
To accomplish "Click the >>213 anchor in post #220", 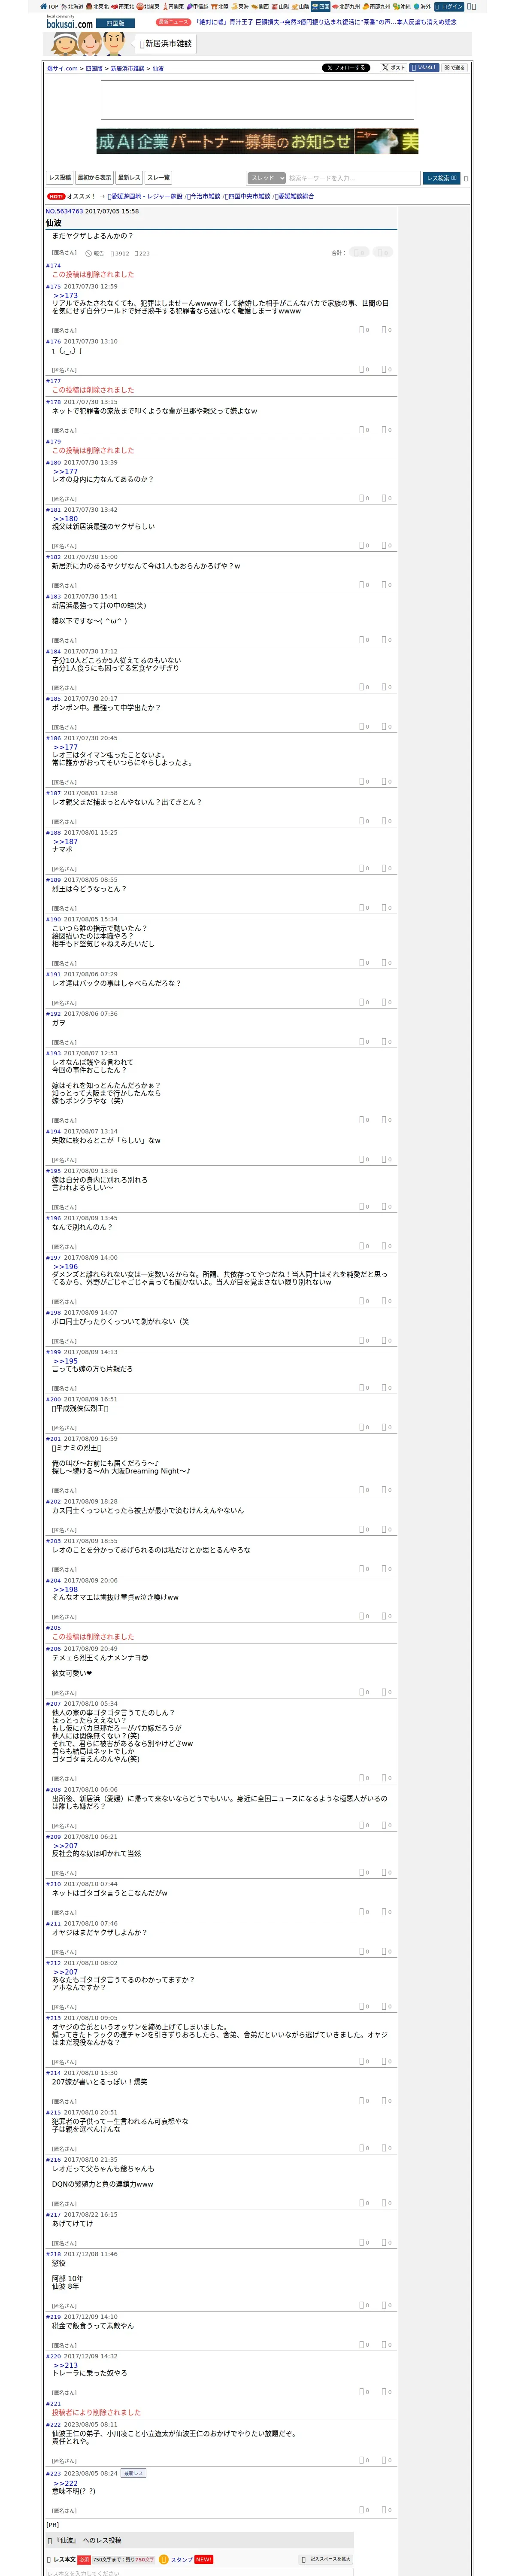I will pyautogui.click(x=65, y=2365).
